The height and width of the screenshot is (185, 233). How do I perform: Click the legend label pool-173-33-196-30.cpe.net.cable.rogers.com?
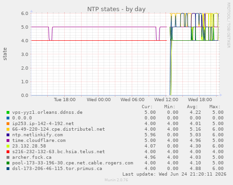click(73, 163)
